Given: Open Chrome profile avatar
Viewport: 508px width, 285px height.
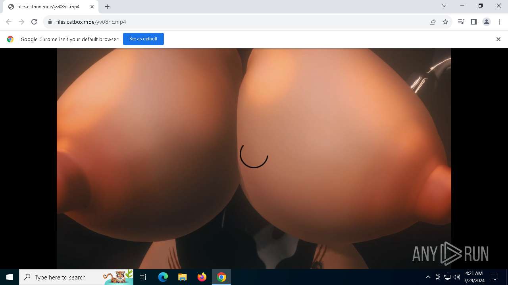Looking at the screenshot, I should 487,22.
